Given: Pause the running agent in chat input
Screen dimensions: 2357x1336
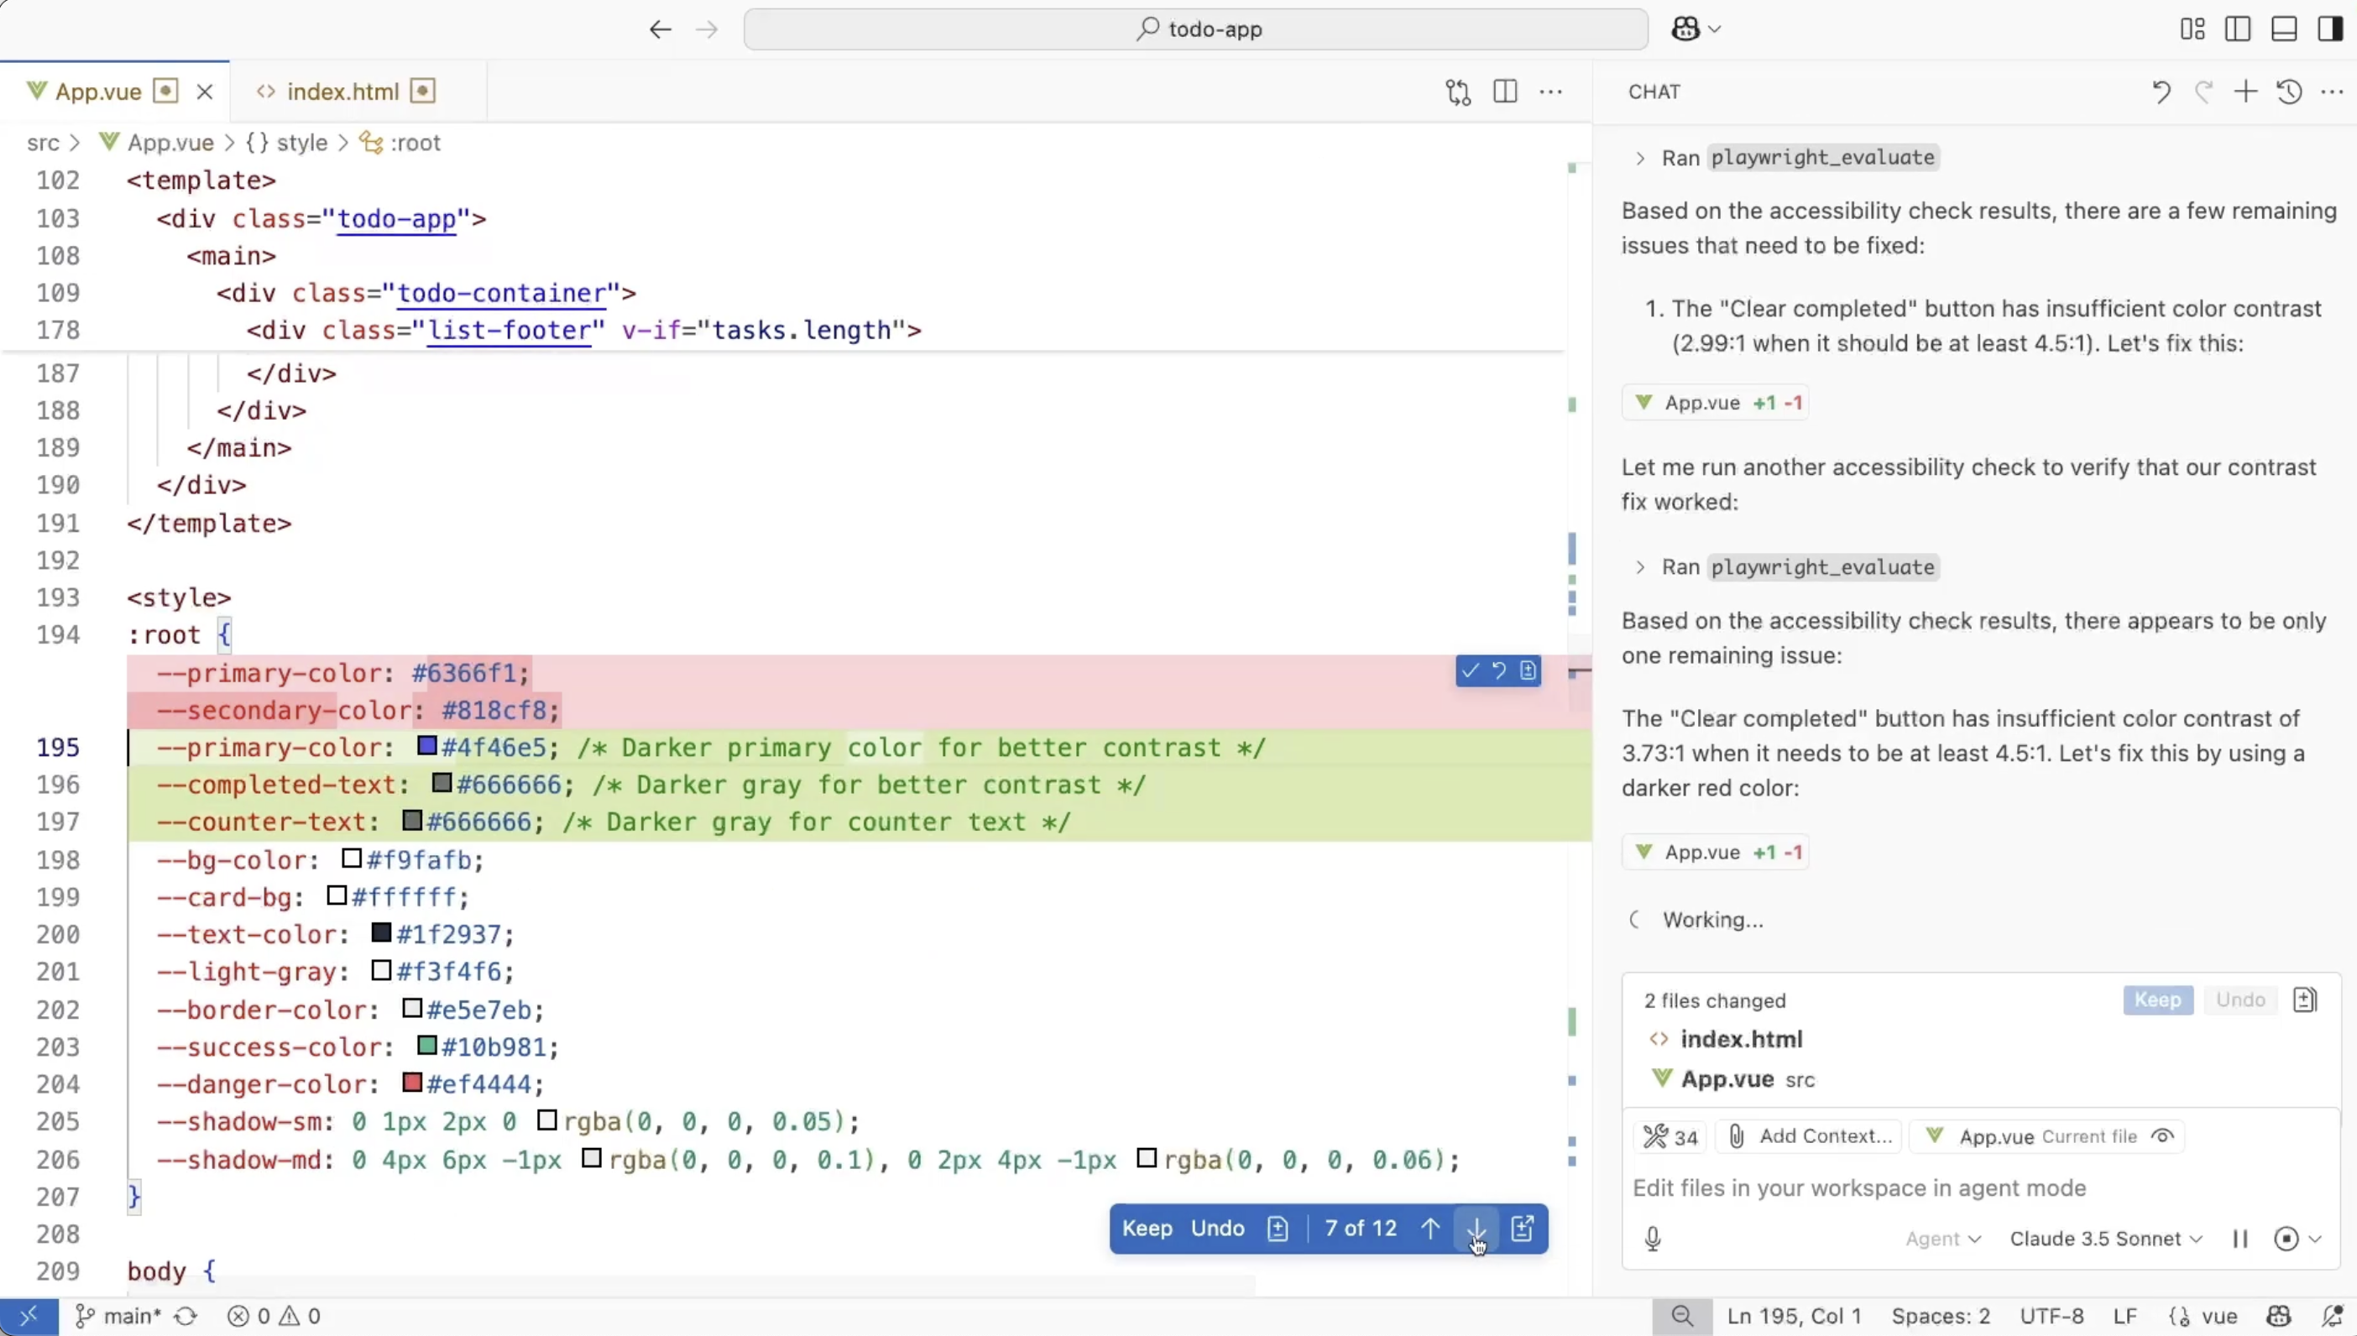Looking at the screenshot, I should click(2239, 1239).
